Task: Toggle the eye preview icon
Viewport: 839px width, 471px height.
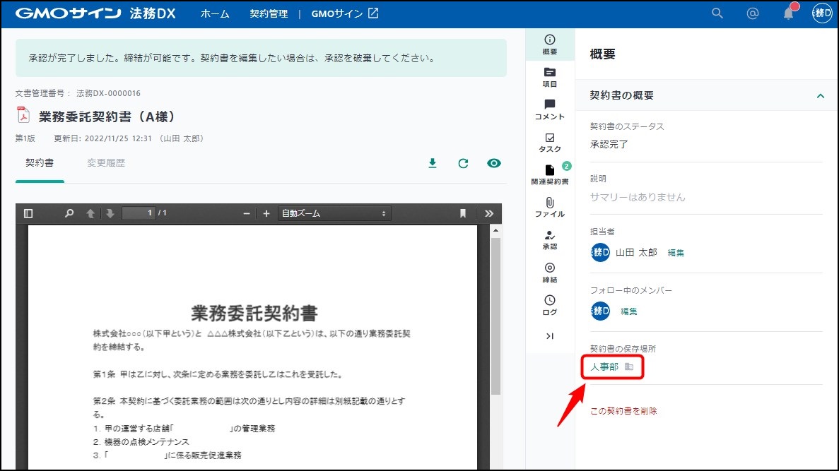Action: tap(494, 163)
